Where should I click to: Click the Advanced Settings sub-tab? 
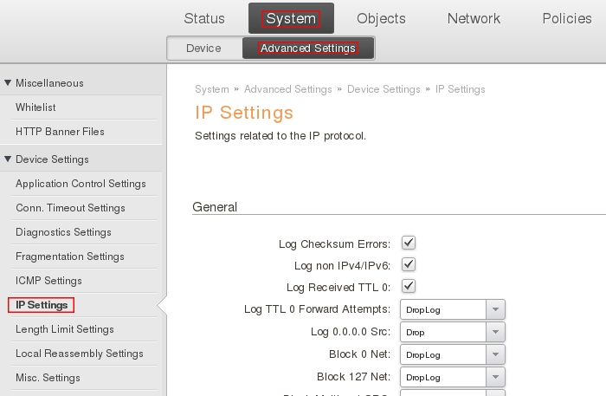pyautogui.click(x=308, y=49)
